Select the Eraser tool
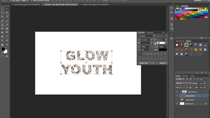The width and height of the screenshot is (210, 118). 2,29
